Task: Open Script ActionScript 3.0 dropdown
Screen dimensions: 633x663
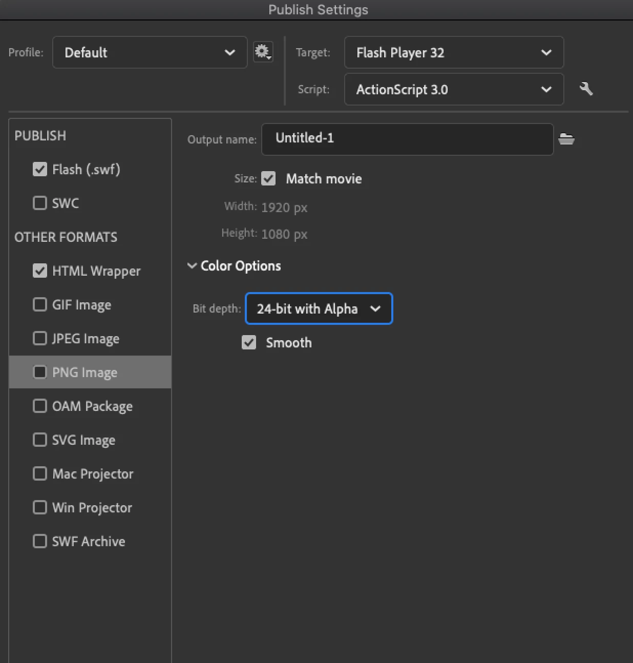Action: coord(454,89)
